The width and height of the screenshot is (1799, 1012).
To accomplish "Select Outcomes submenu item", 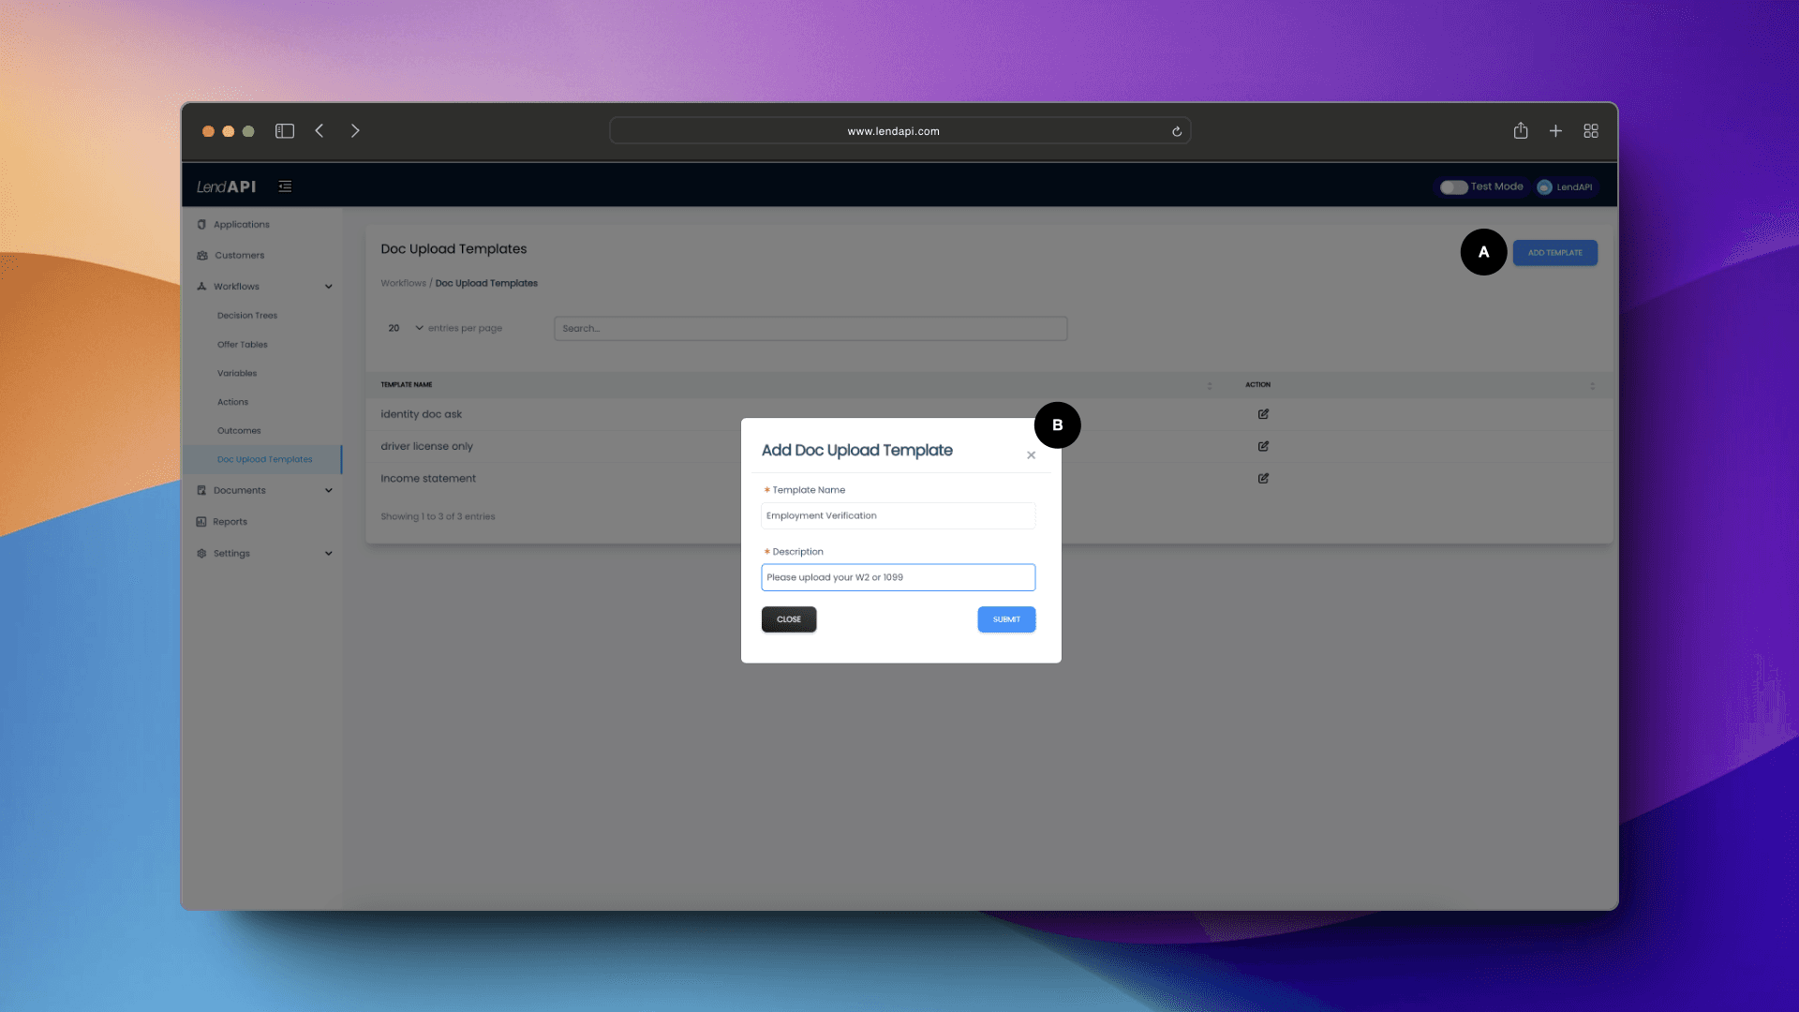I will [x=239, y=431].
